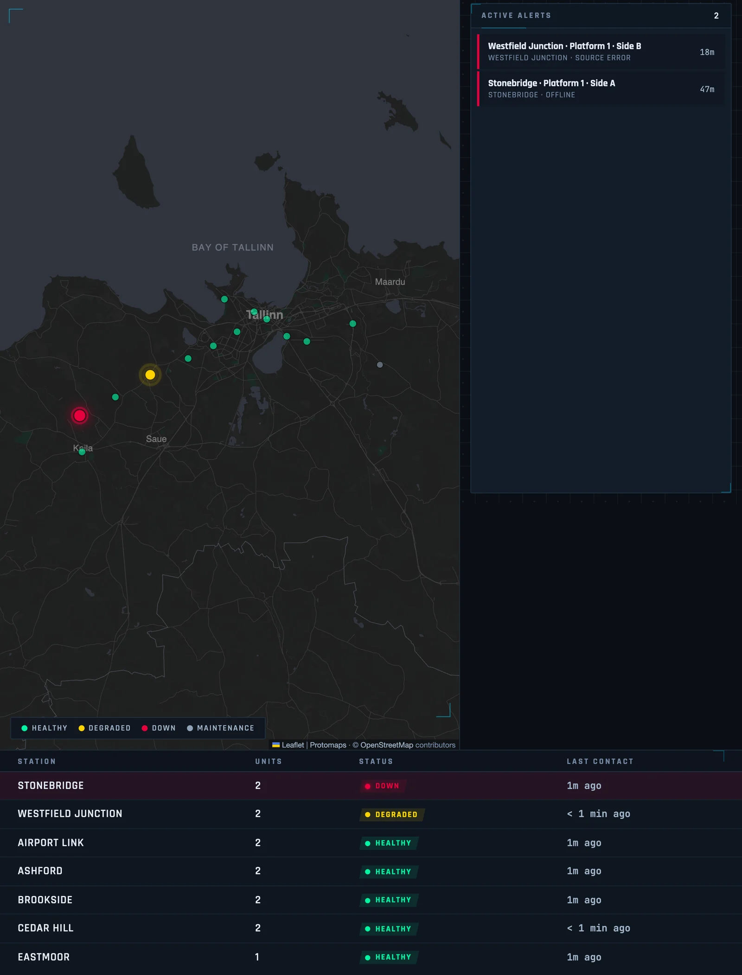This screenshot has width=742, height=975.
Task: Select the Stonebridge station row
Action: click(371, 785)
